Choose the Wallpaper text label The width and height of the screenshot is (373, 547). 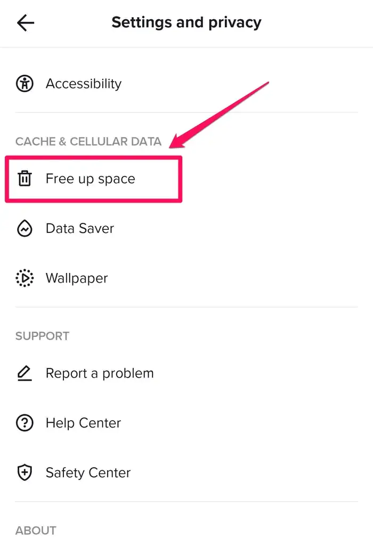(77, 278)
